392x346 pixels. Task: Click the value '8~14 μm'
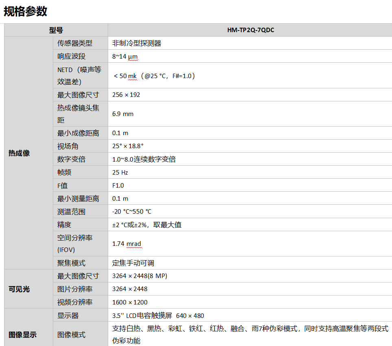click(x=125, y=56)
